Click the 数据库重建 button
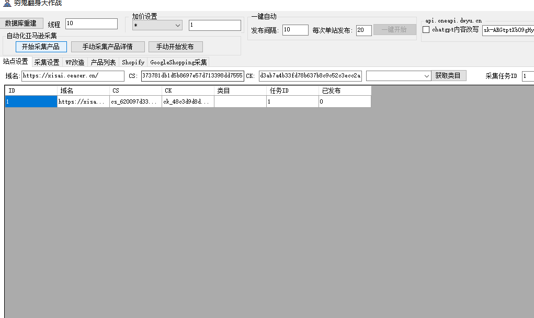The height and width of the screenshot is (318, 534). [x=21, y=23]
